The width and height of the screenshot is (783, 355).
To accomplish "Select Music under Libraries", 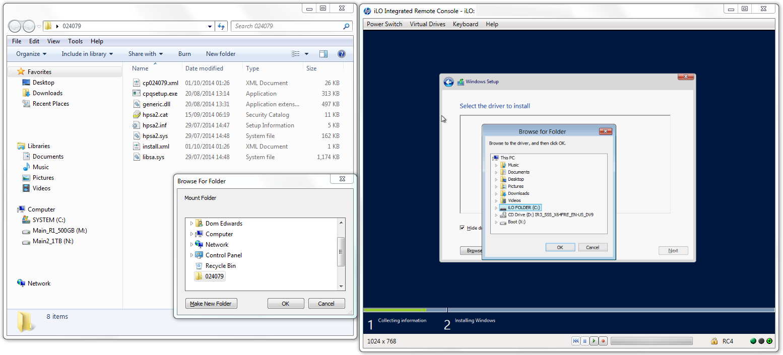I will point(41,167).
